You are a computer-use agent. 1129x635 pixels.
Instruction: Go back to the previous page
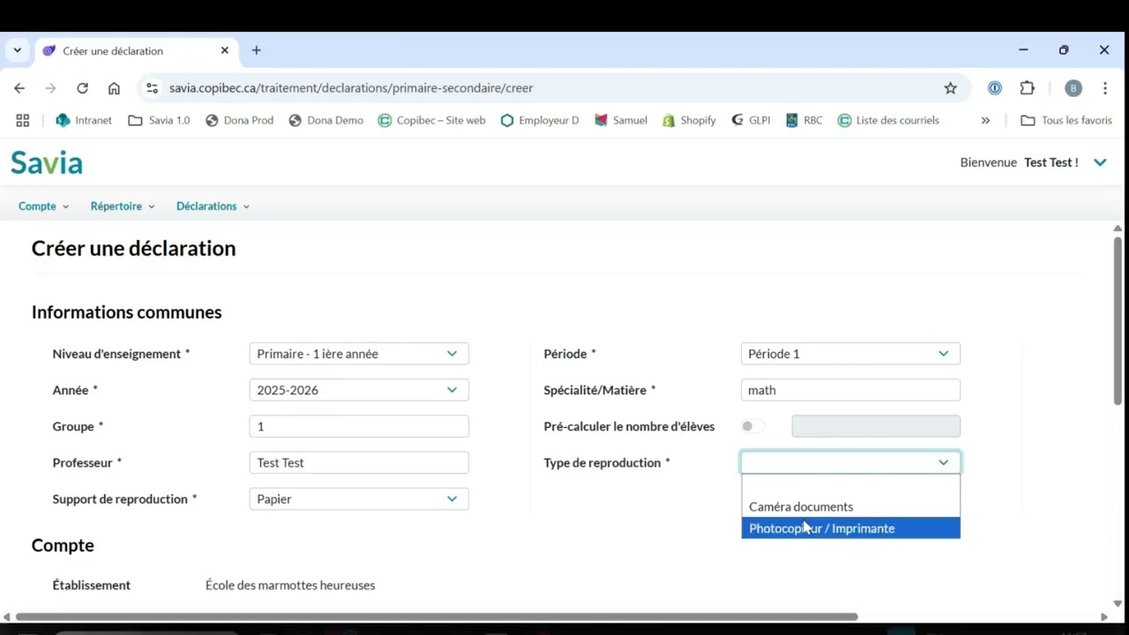(x=19, y=88)
